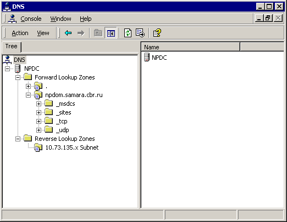Select the Tree tab
Viewport: 287px width, 222px height.
[12, 46]
